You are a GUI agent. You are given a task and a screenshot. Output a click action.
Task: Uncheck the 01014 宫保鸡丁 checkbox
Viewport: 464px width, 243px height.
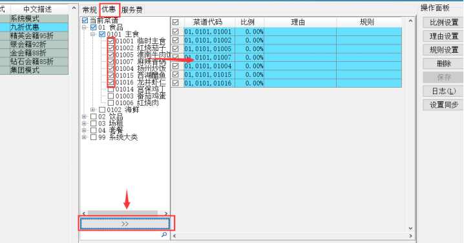coord(111,89)
